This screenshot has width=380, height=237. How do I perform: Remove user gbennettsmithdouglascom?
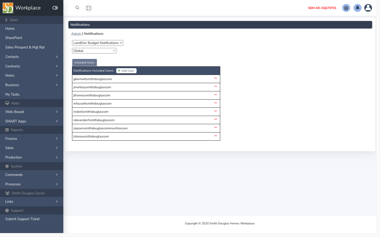tap(216, 78)
